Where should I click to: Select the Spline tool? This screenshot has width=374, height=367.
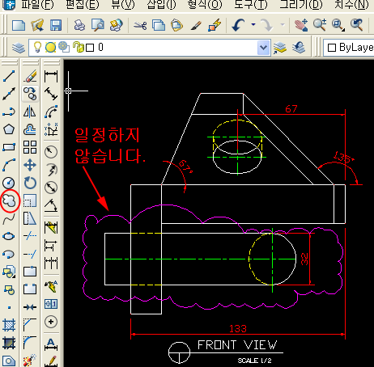pyautogui.click(x=9, y=218)
